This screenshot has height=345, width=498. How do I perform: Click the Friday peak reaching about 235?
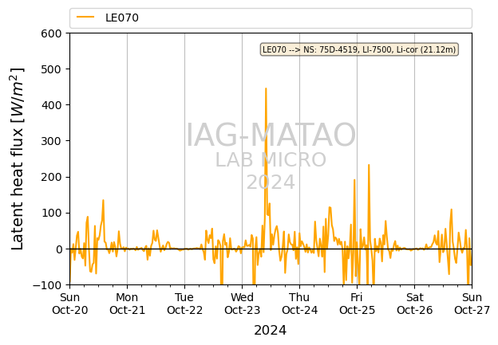pyautogui.click(x=369, y=165)
